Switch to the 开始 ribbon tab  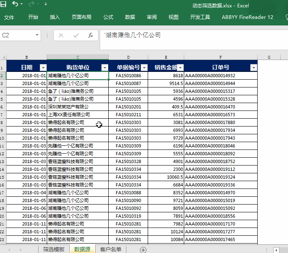[33, 17]
